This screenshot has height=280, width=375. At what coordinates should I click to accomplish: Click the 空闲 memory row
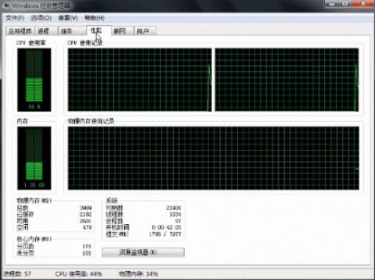click(x=54, y=227)
